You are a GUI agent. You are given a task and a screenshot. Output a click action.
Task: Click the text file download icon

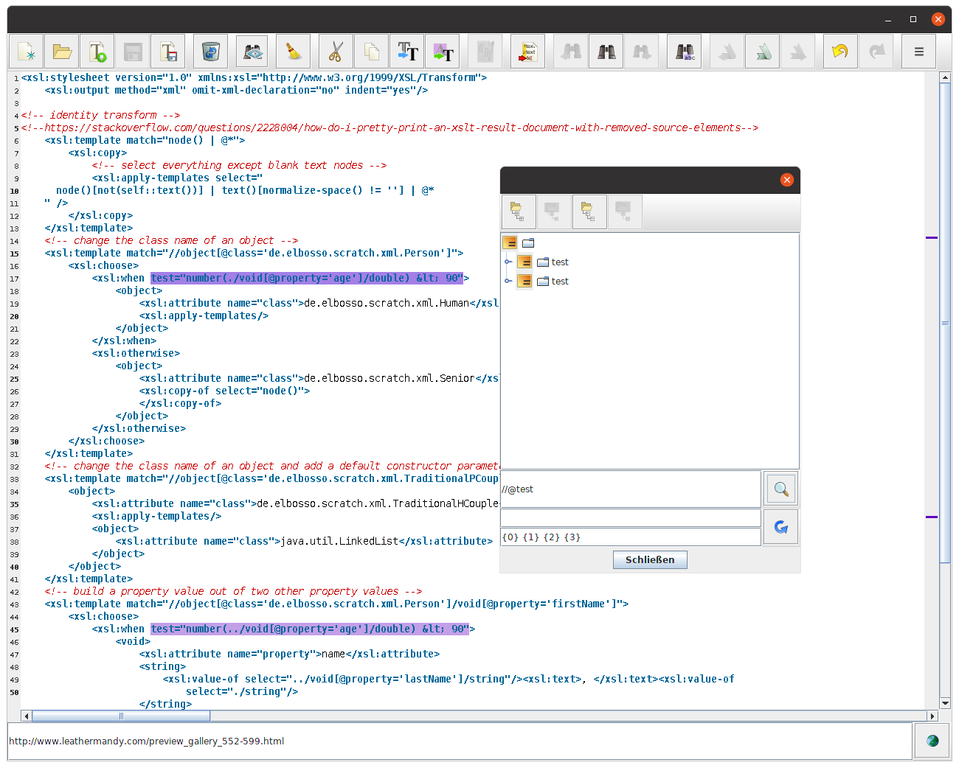coord(97,52)
